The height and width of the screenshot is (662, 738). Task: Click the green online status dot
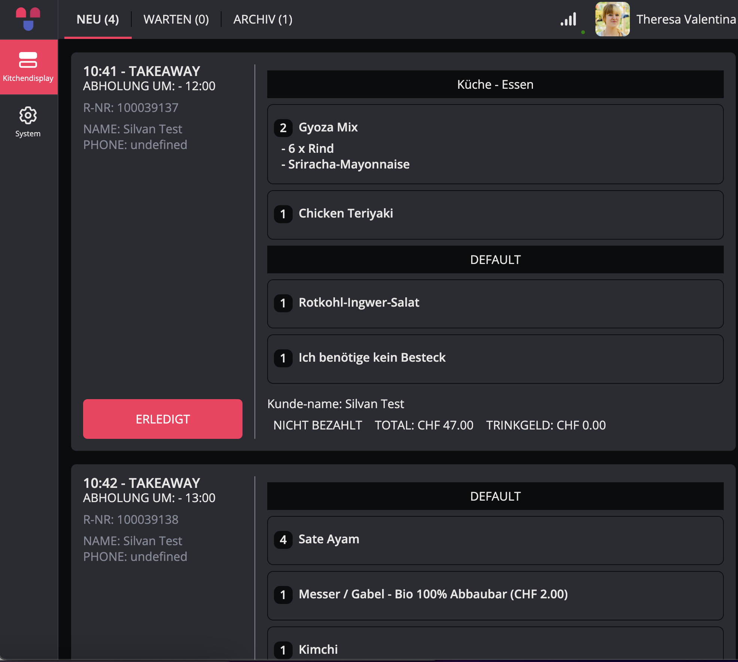coord(583,32)
